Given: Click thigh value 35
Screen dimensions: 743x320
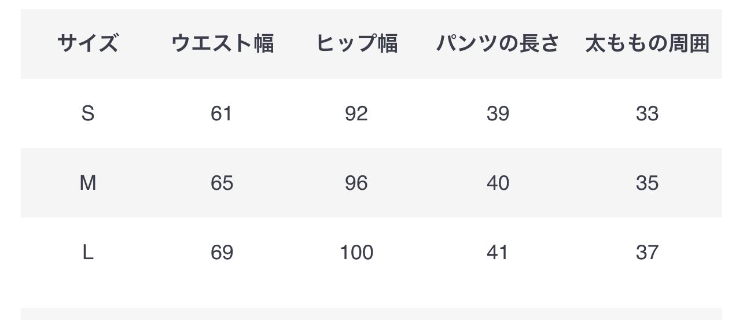Looking at the screenshot, I should 647,183.
